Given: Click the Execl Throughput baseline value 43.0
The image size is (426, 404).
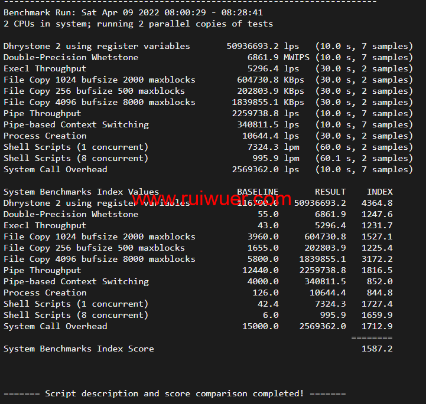Looking at the screenshot, I should pyautogui.click(x=268, y=225).
